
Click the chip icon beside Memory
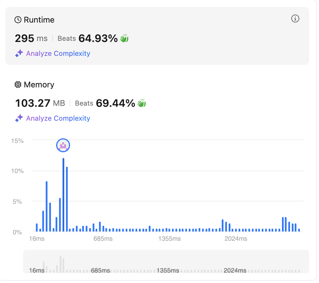point(18,84)
